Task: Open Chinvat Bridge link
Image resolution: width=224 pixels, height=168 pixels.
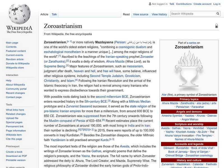Action: pyautogui.click(x=174, y=155)
